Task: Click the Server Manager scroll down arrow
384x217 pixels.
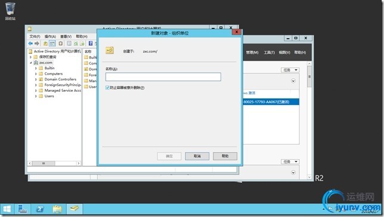Action: point(309,177)
